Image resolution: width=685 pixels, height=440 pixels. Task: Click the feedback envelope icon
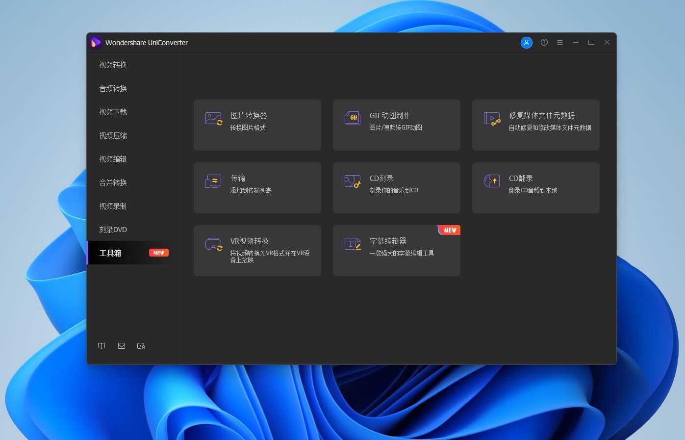[x=121, y=346]
